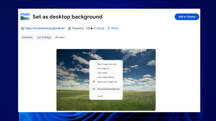216x121 pixels.
Task: Click the Add to Chrome button
Action: point(187,17)
